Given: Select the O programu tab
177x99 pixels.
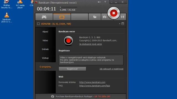Looking at the screenshot, I should tap(45, 67).
